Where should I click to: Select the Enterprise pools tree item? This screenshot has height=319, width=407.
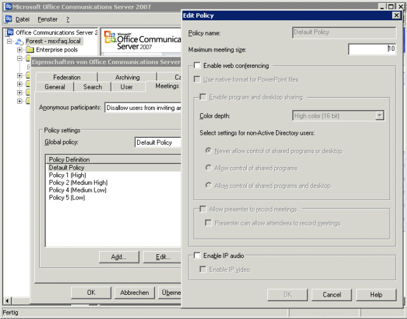(57, 50)
